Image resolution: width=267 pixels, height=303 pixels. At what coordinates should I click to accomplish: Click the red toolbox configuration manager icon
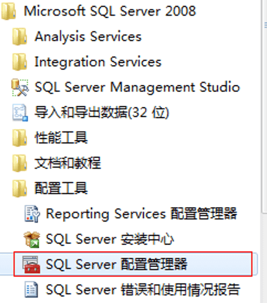point(31,265)
